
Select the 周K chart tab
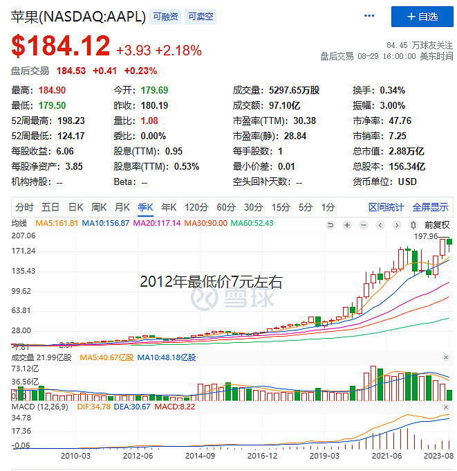point(99,207)
